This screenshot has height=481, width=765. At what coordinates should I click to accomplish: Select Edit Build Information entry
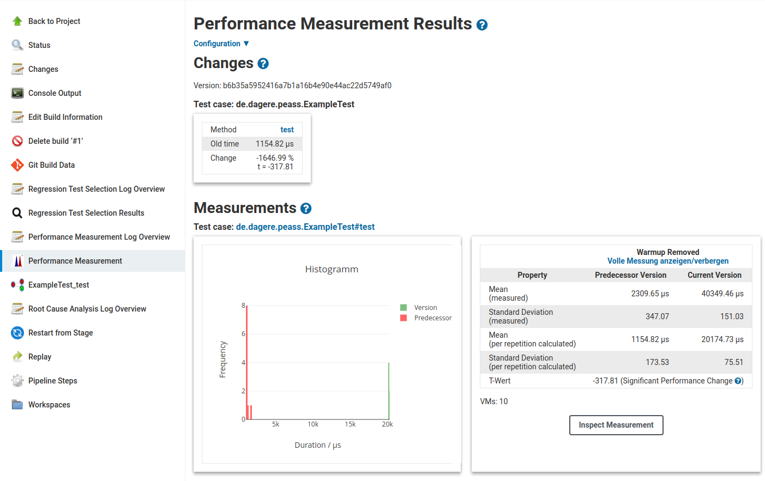click(65, 117)
